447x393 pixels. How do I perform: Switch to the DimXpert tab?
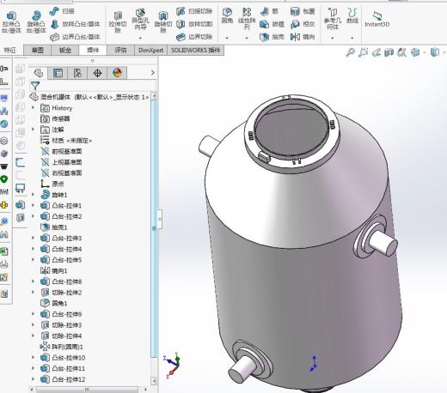(150, 51)
